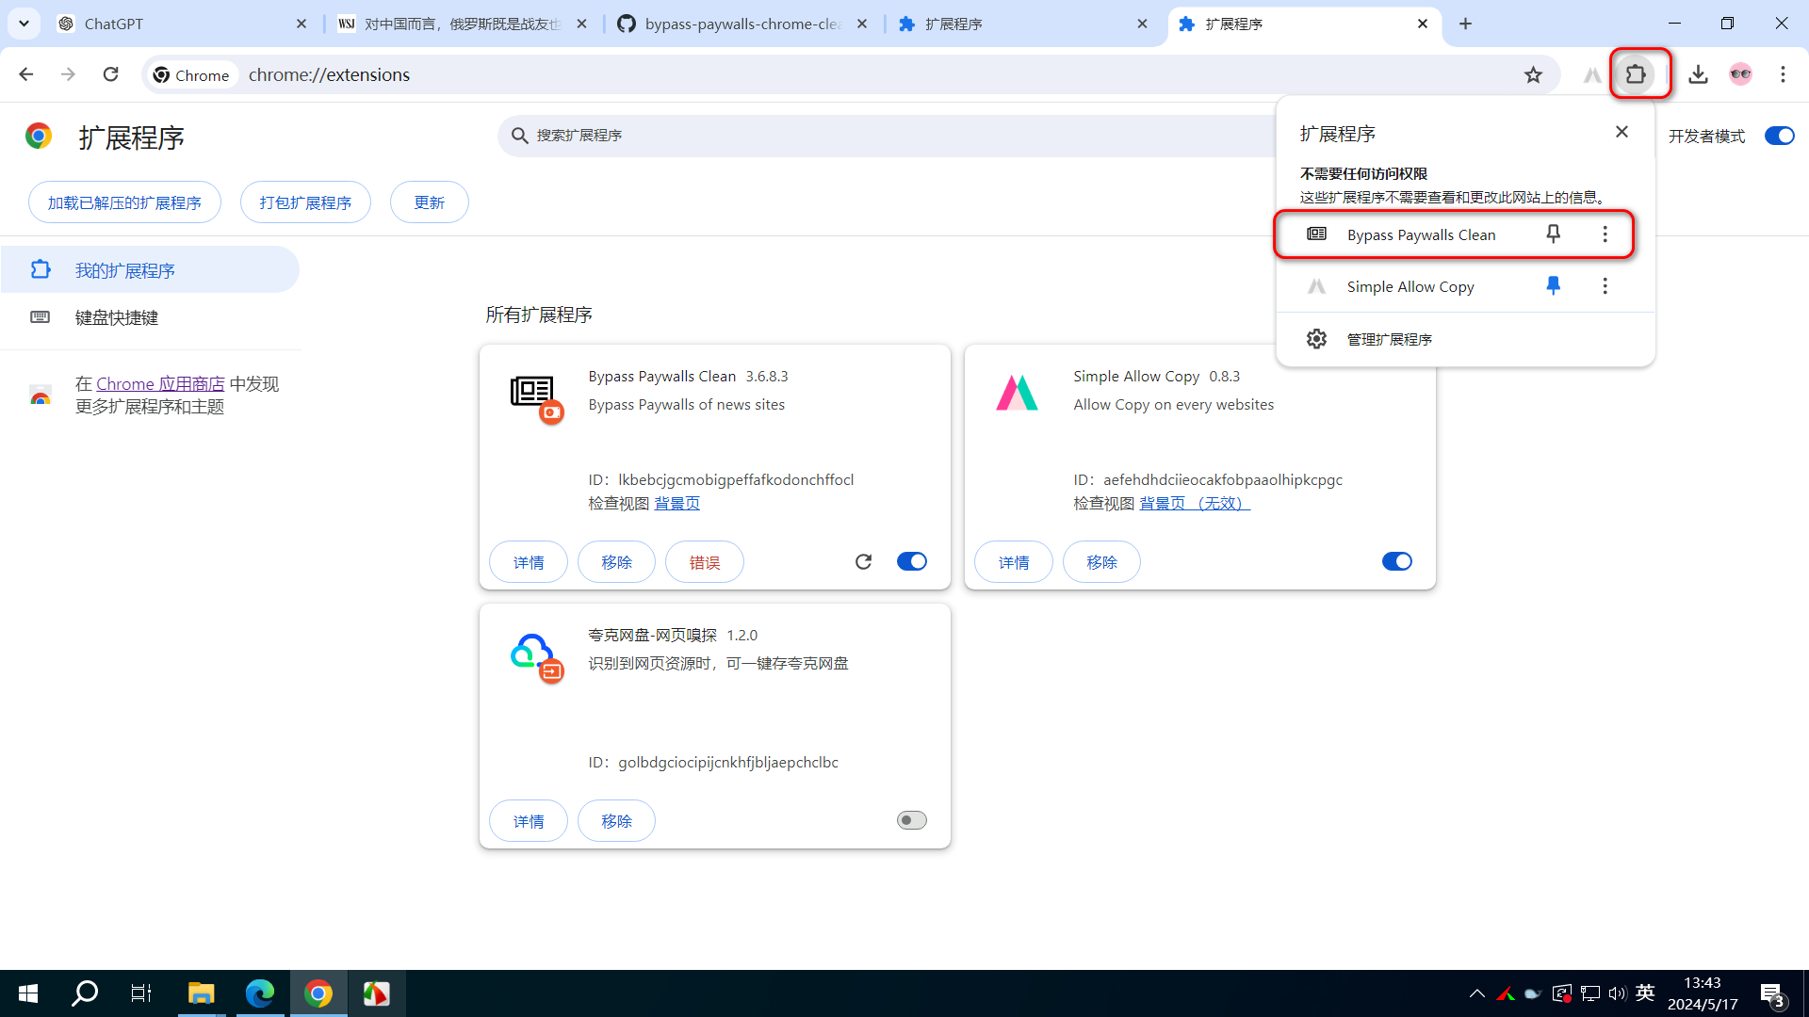Image resolution: width=1809 pixels, height=1017 pixels.
Task: Open a new tab with plus button
Action: [x=1465, y=24]
